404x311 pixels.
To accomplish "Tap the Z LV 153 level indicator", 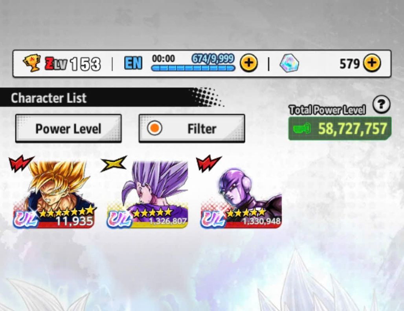I will pos(73,64).
